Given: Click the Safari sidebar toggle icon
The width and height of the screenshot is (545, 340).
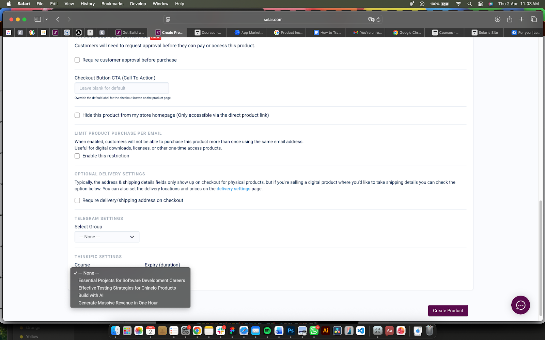Looking at the screenshot, I should point(38,19).
